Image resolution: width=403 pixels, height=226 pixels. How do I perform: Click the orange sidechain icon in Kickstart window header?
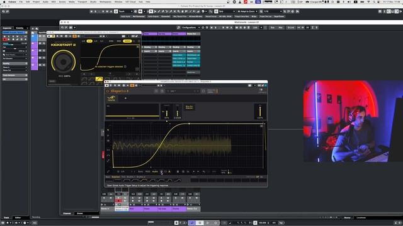tap(74, 36)
